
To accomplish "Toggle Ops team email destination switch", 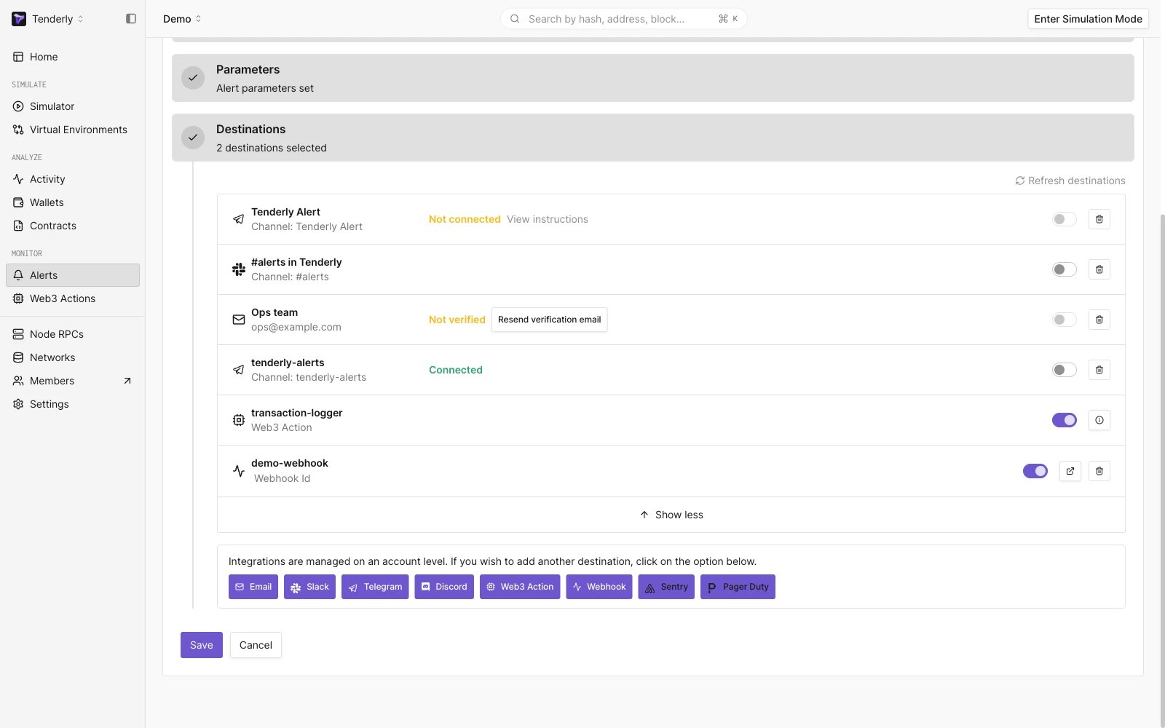I will [1065, 320].
